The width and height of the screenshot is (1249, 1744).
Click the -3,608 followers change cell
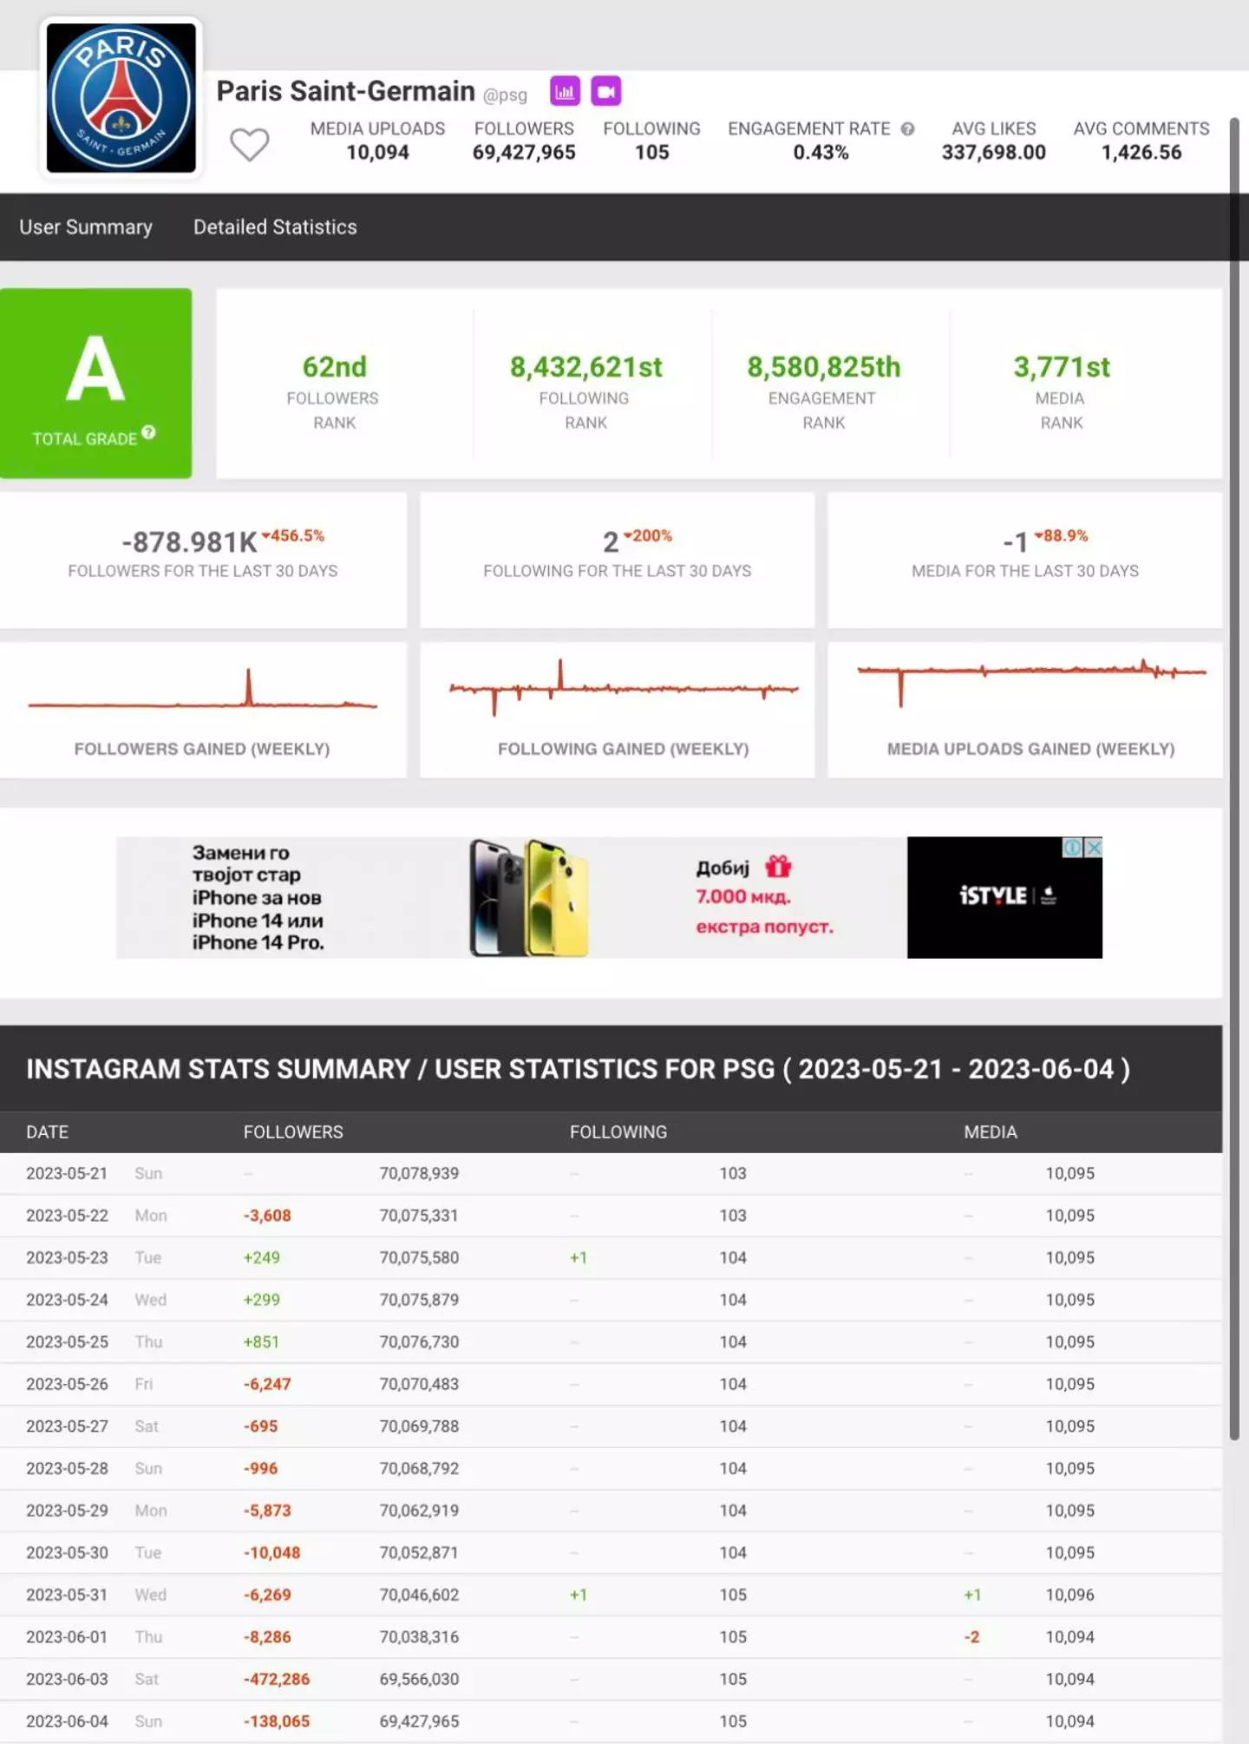point(267,1216)
